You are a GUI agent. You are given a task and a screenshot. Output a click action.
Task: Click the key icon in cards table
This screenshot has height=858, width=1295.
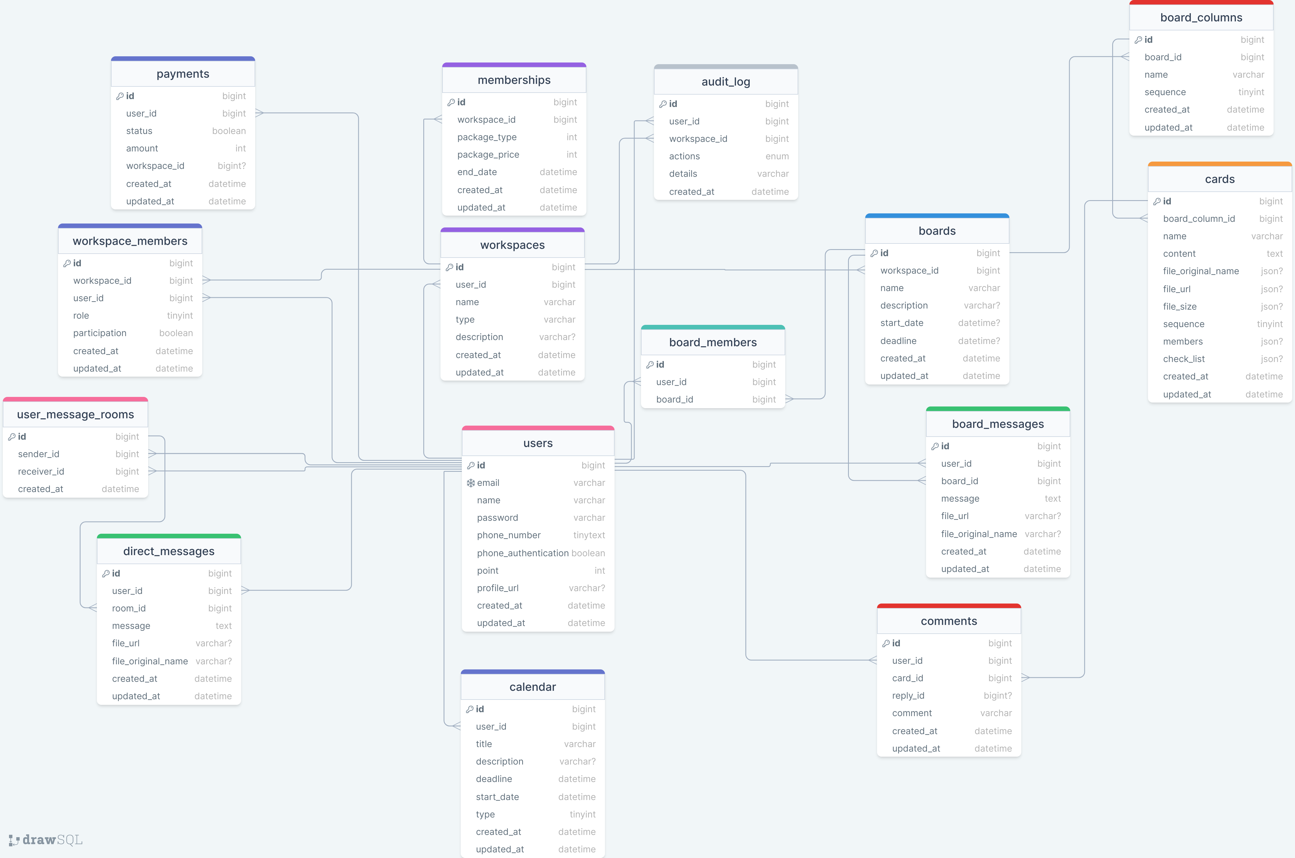pyautogui.click(x=1156, y=201)
